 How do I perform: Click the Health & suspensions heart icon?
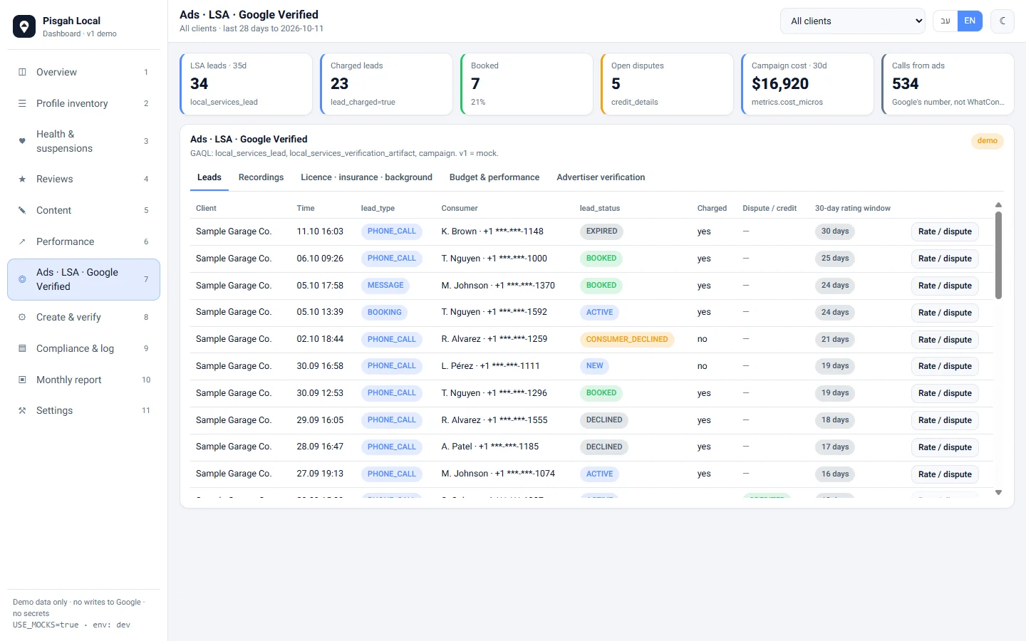click(22, 141)
